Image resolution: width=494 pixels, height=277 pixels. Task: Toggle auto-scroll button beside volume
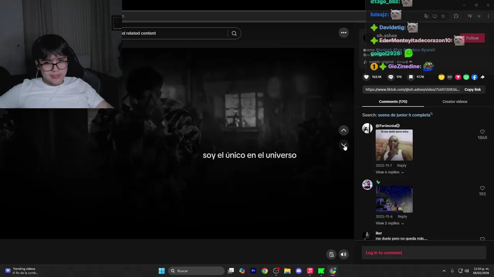pyautogui.click(x=331, y=254)
